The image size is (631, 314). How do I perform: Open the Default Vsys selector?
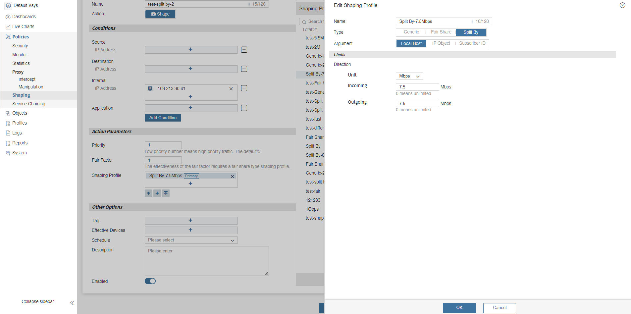click(26, 5)
